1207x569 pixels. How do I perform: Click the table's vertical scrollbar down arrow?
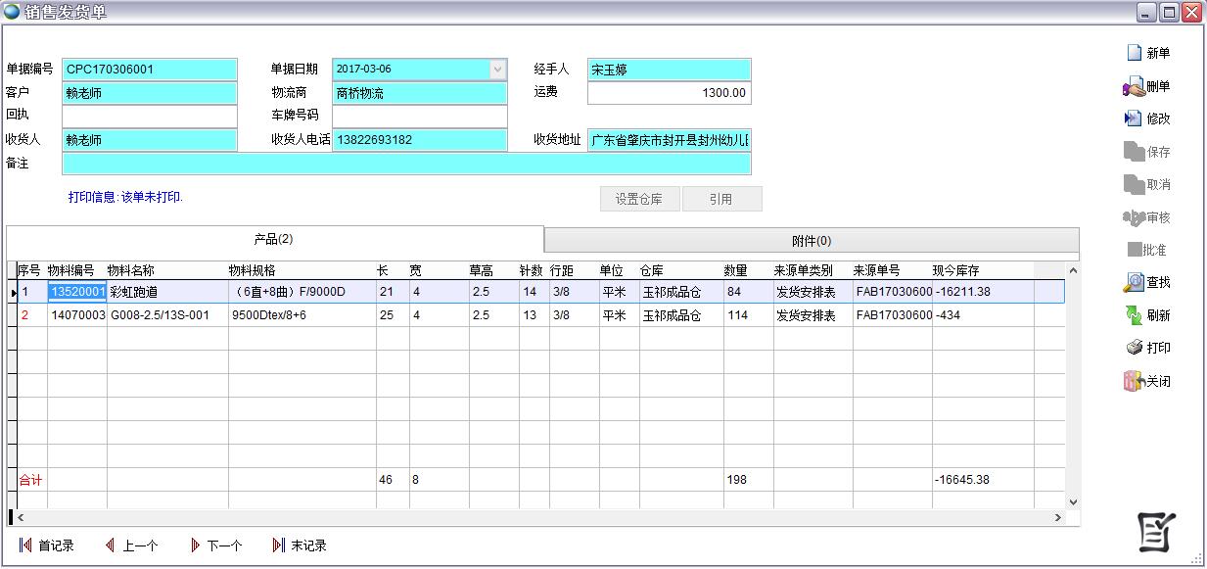(x=1073, y=501)
